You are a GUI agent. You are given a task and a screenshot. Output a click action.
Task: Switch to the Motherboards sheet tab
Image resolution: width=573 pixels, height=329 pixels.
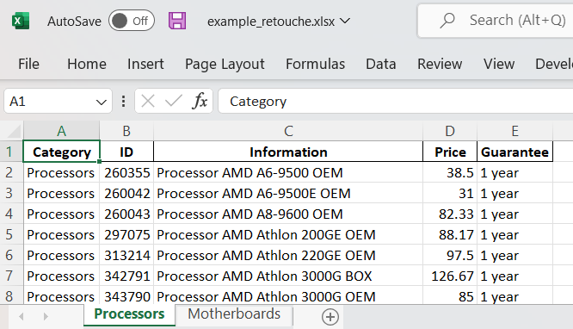coord(234,314)
